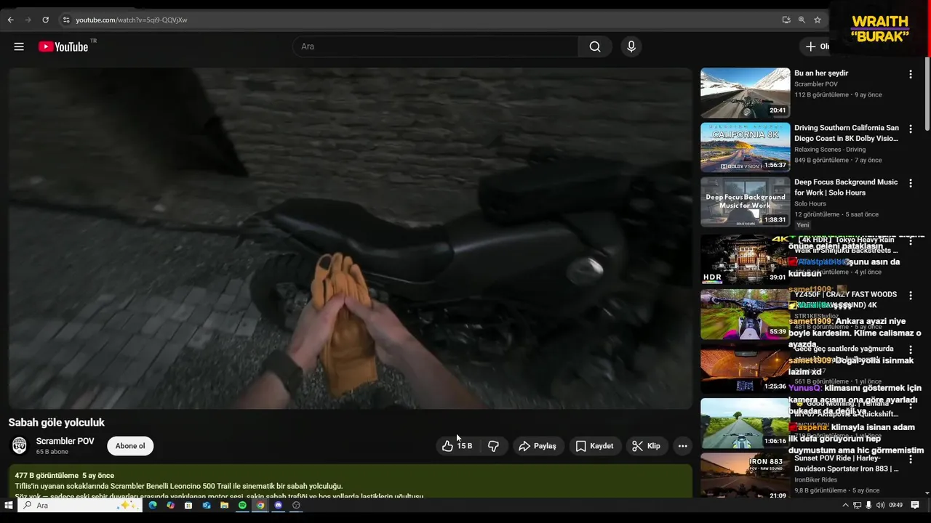The height and width of the screenshot is (523, 931).
Task: Switch to Discord in the taskbar
Action: click(279, 505)
